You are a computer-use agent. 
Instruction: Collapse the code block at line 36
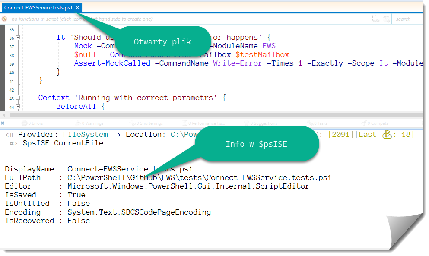(x=18, y=38)
